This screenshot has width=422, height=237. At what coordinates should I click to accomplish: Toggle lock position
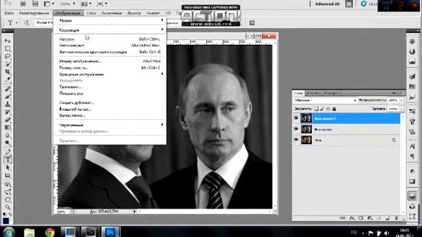click(328, 109)
